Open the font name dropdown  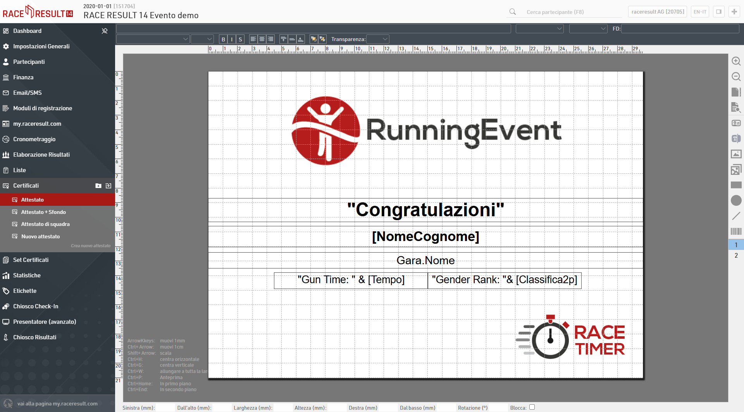(153, 39)
